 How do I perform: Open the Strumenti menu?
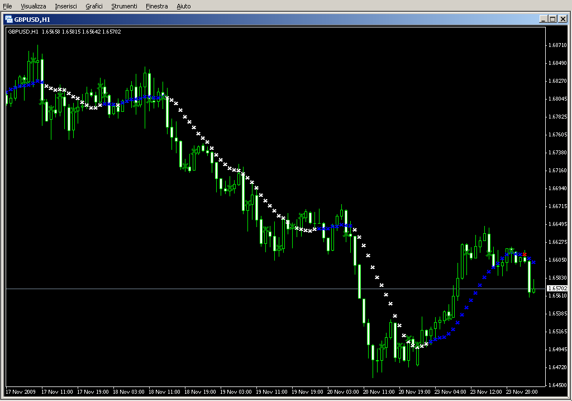pyautogui.click(x=125, y=6)
